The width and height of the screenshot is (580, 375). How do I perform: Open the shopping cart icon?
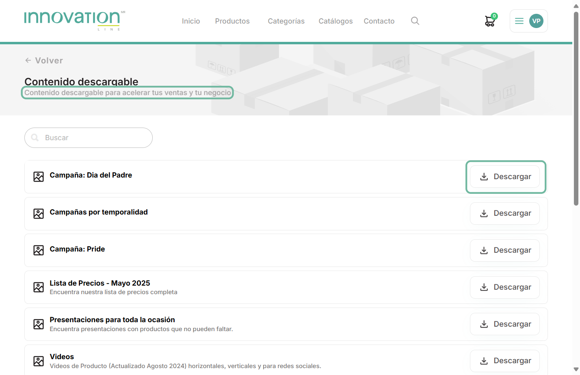click(491, 21)
